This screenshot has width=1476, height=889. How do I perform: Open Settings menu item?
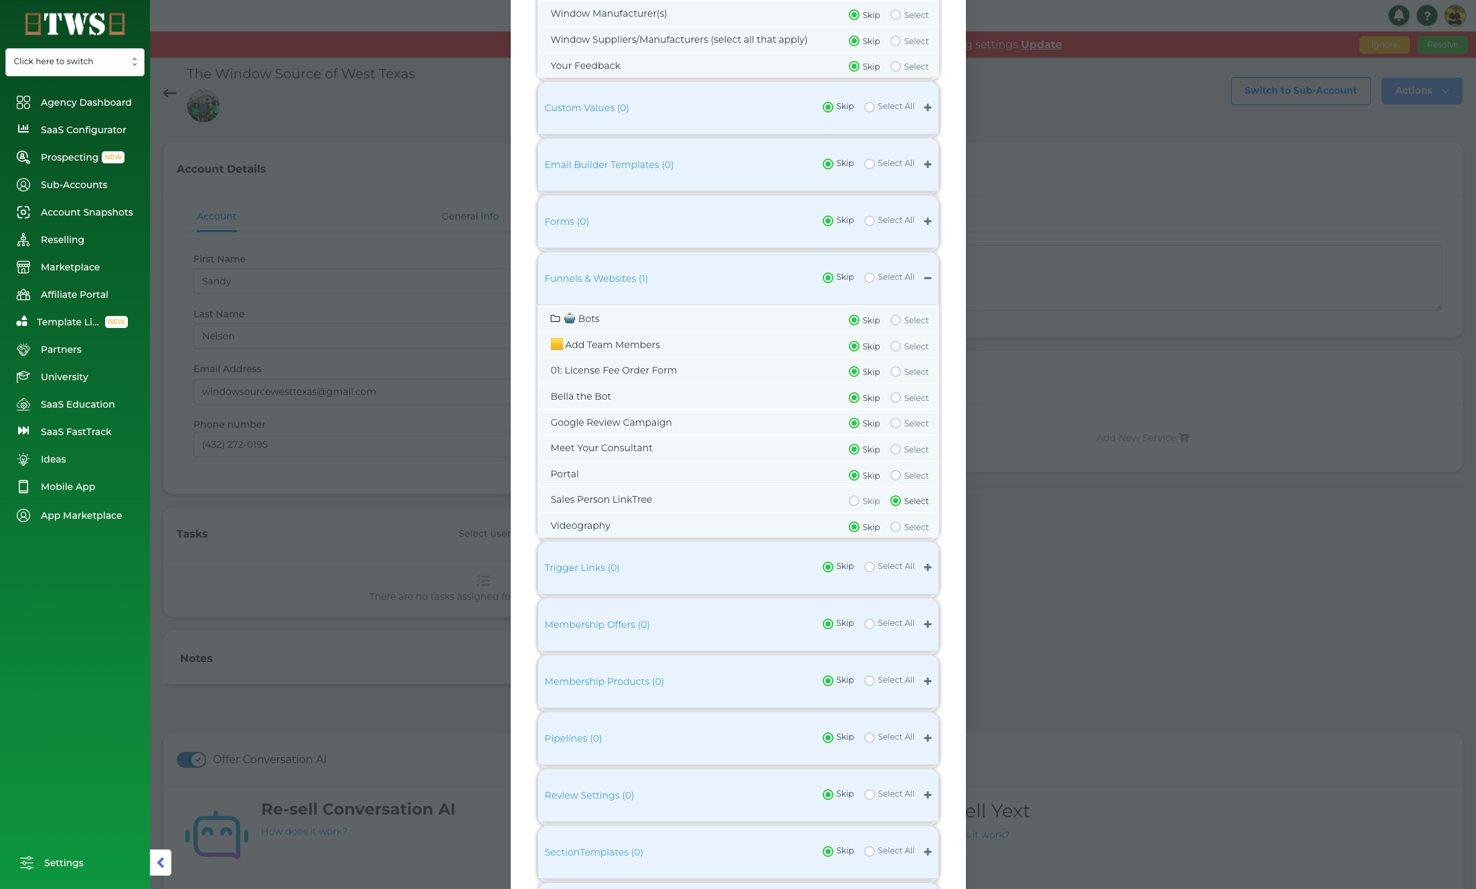[x=64, y=863]
